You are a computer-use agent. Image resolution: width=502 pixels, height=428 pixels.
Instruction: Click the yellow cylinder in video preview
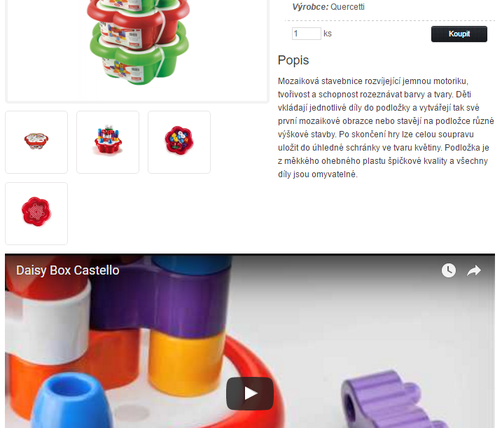(x=188, y=362)
